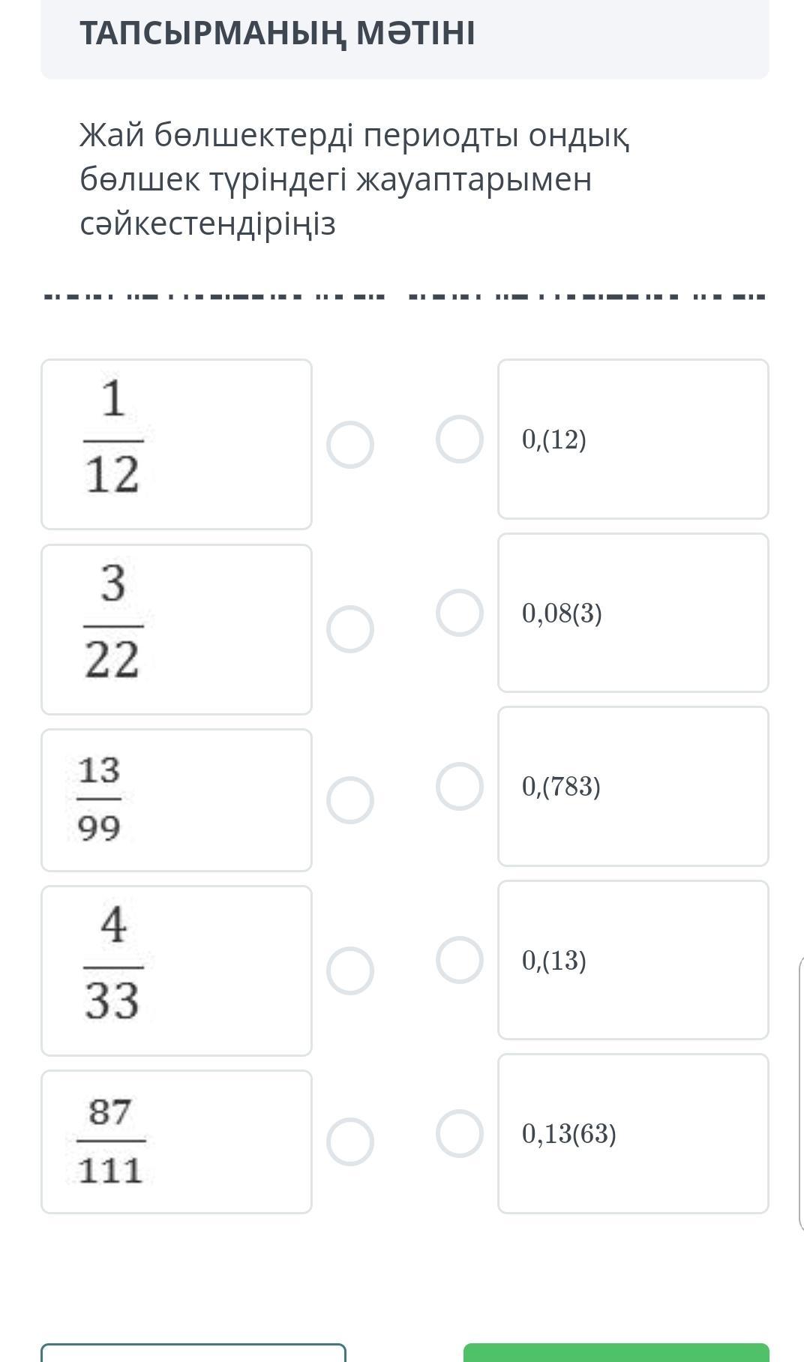Click the 1/12 fraction card

click(x=176, y=445)
